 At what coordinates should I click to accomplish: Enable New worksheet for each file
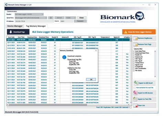(x=134, y=88)
